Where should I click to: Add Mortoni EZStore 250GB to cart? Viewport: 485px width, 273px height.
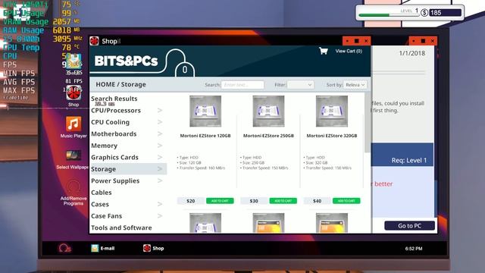283,201
